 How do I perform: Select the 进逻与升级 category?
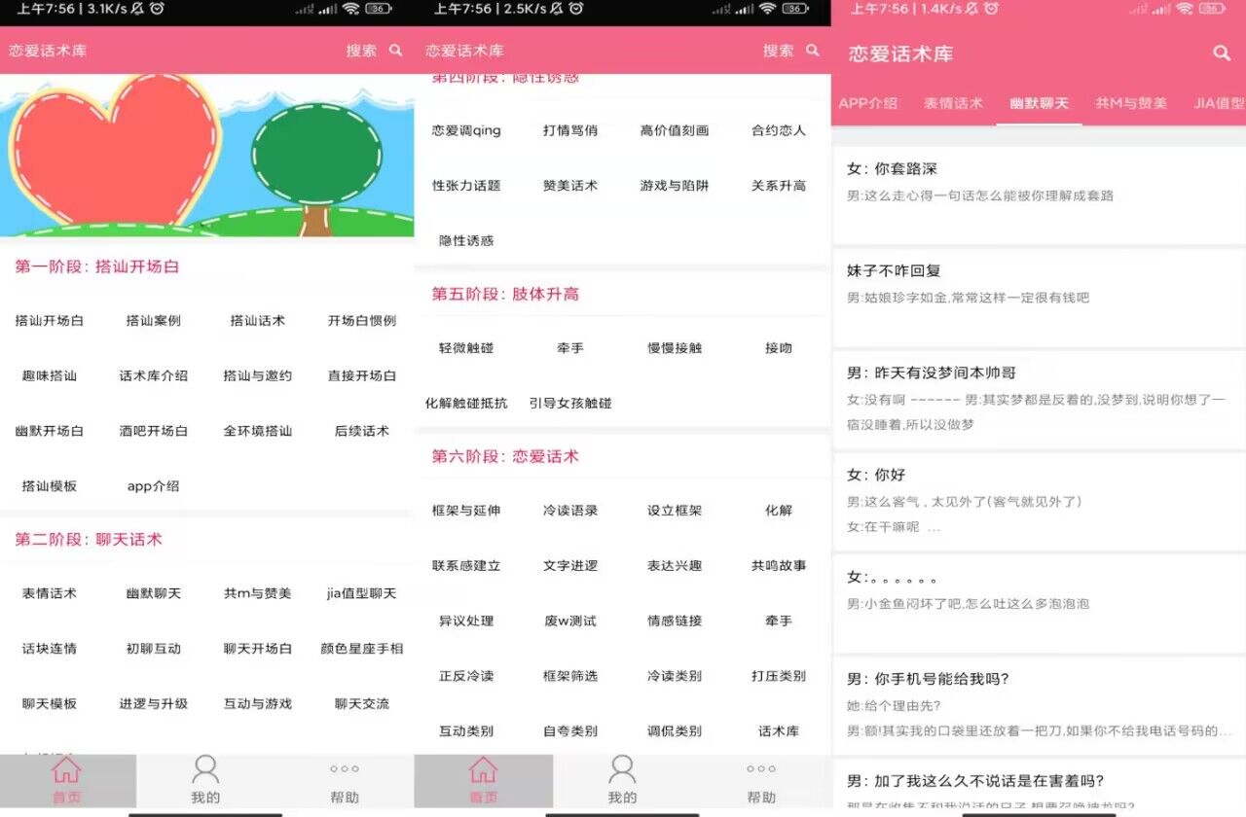coord(153,704)
